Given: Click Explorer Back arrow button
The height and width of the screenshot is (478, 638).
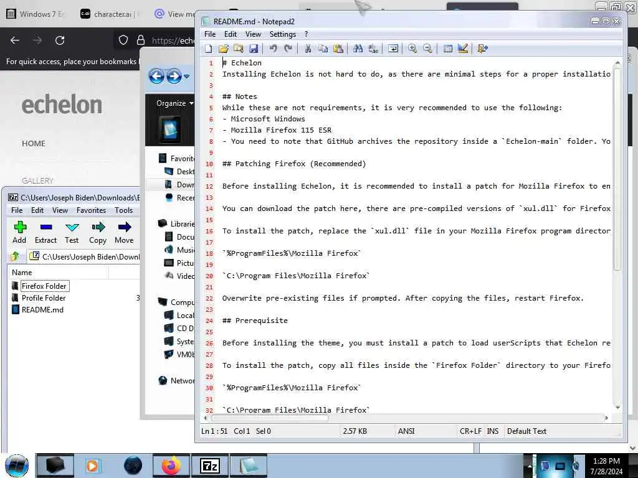Looking at the screenshot, I should 156,76.
